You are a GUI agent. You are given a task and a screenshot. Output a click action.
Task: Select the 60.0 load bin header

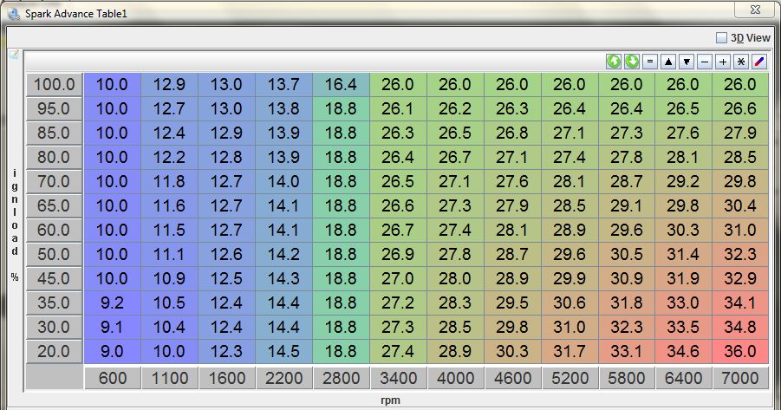click(x=54, y=231)
